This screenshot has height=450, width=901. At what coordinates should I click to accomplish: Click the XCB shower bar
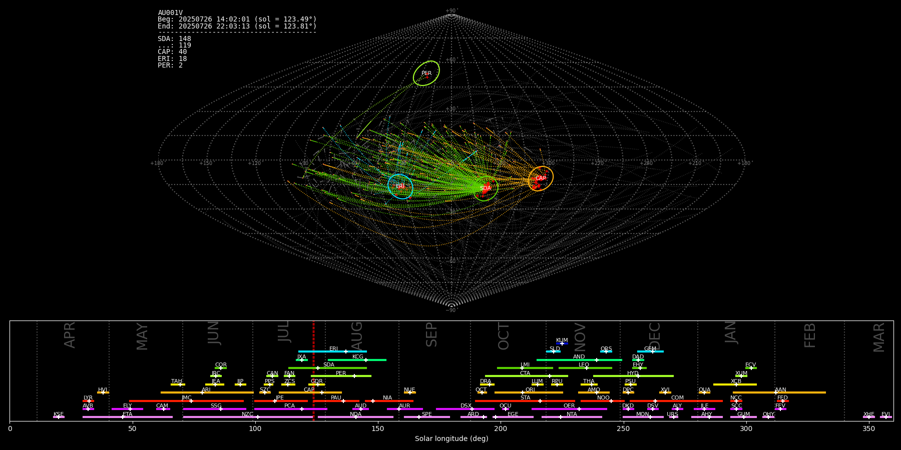(x=735, y=384)
